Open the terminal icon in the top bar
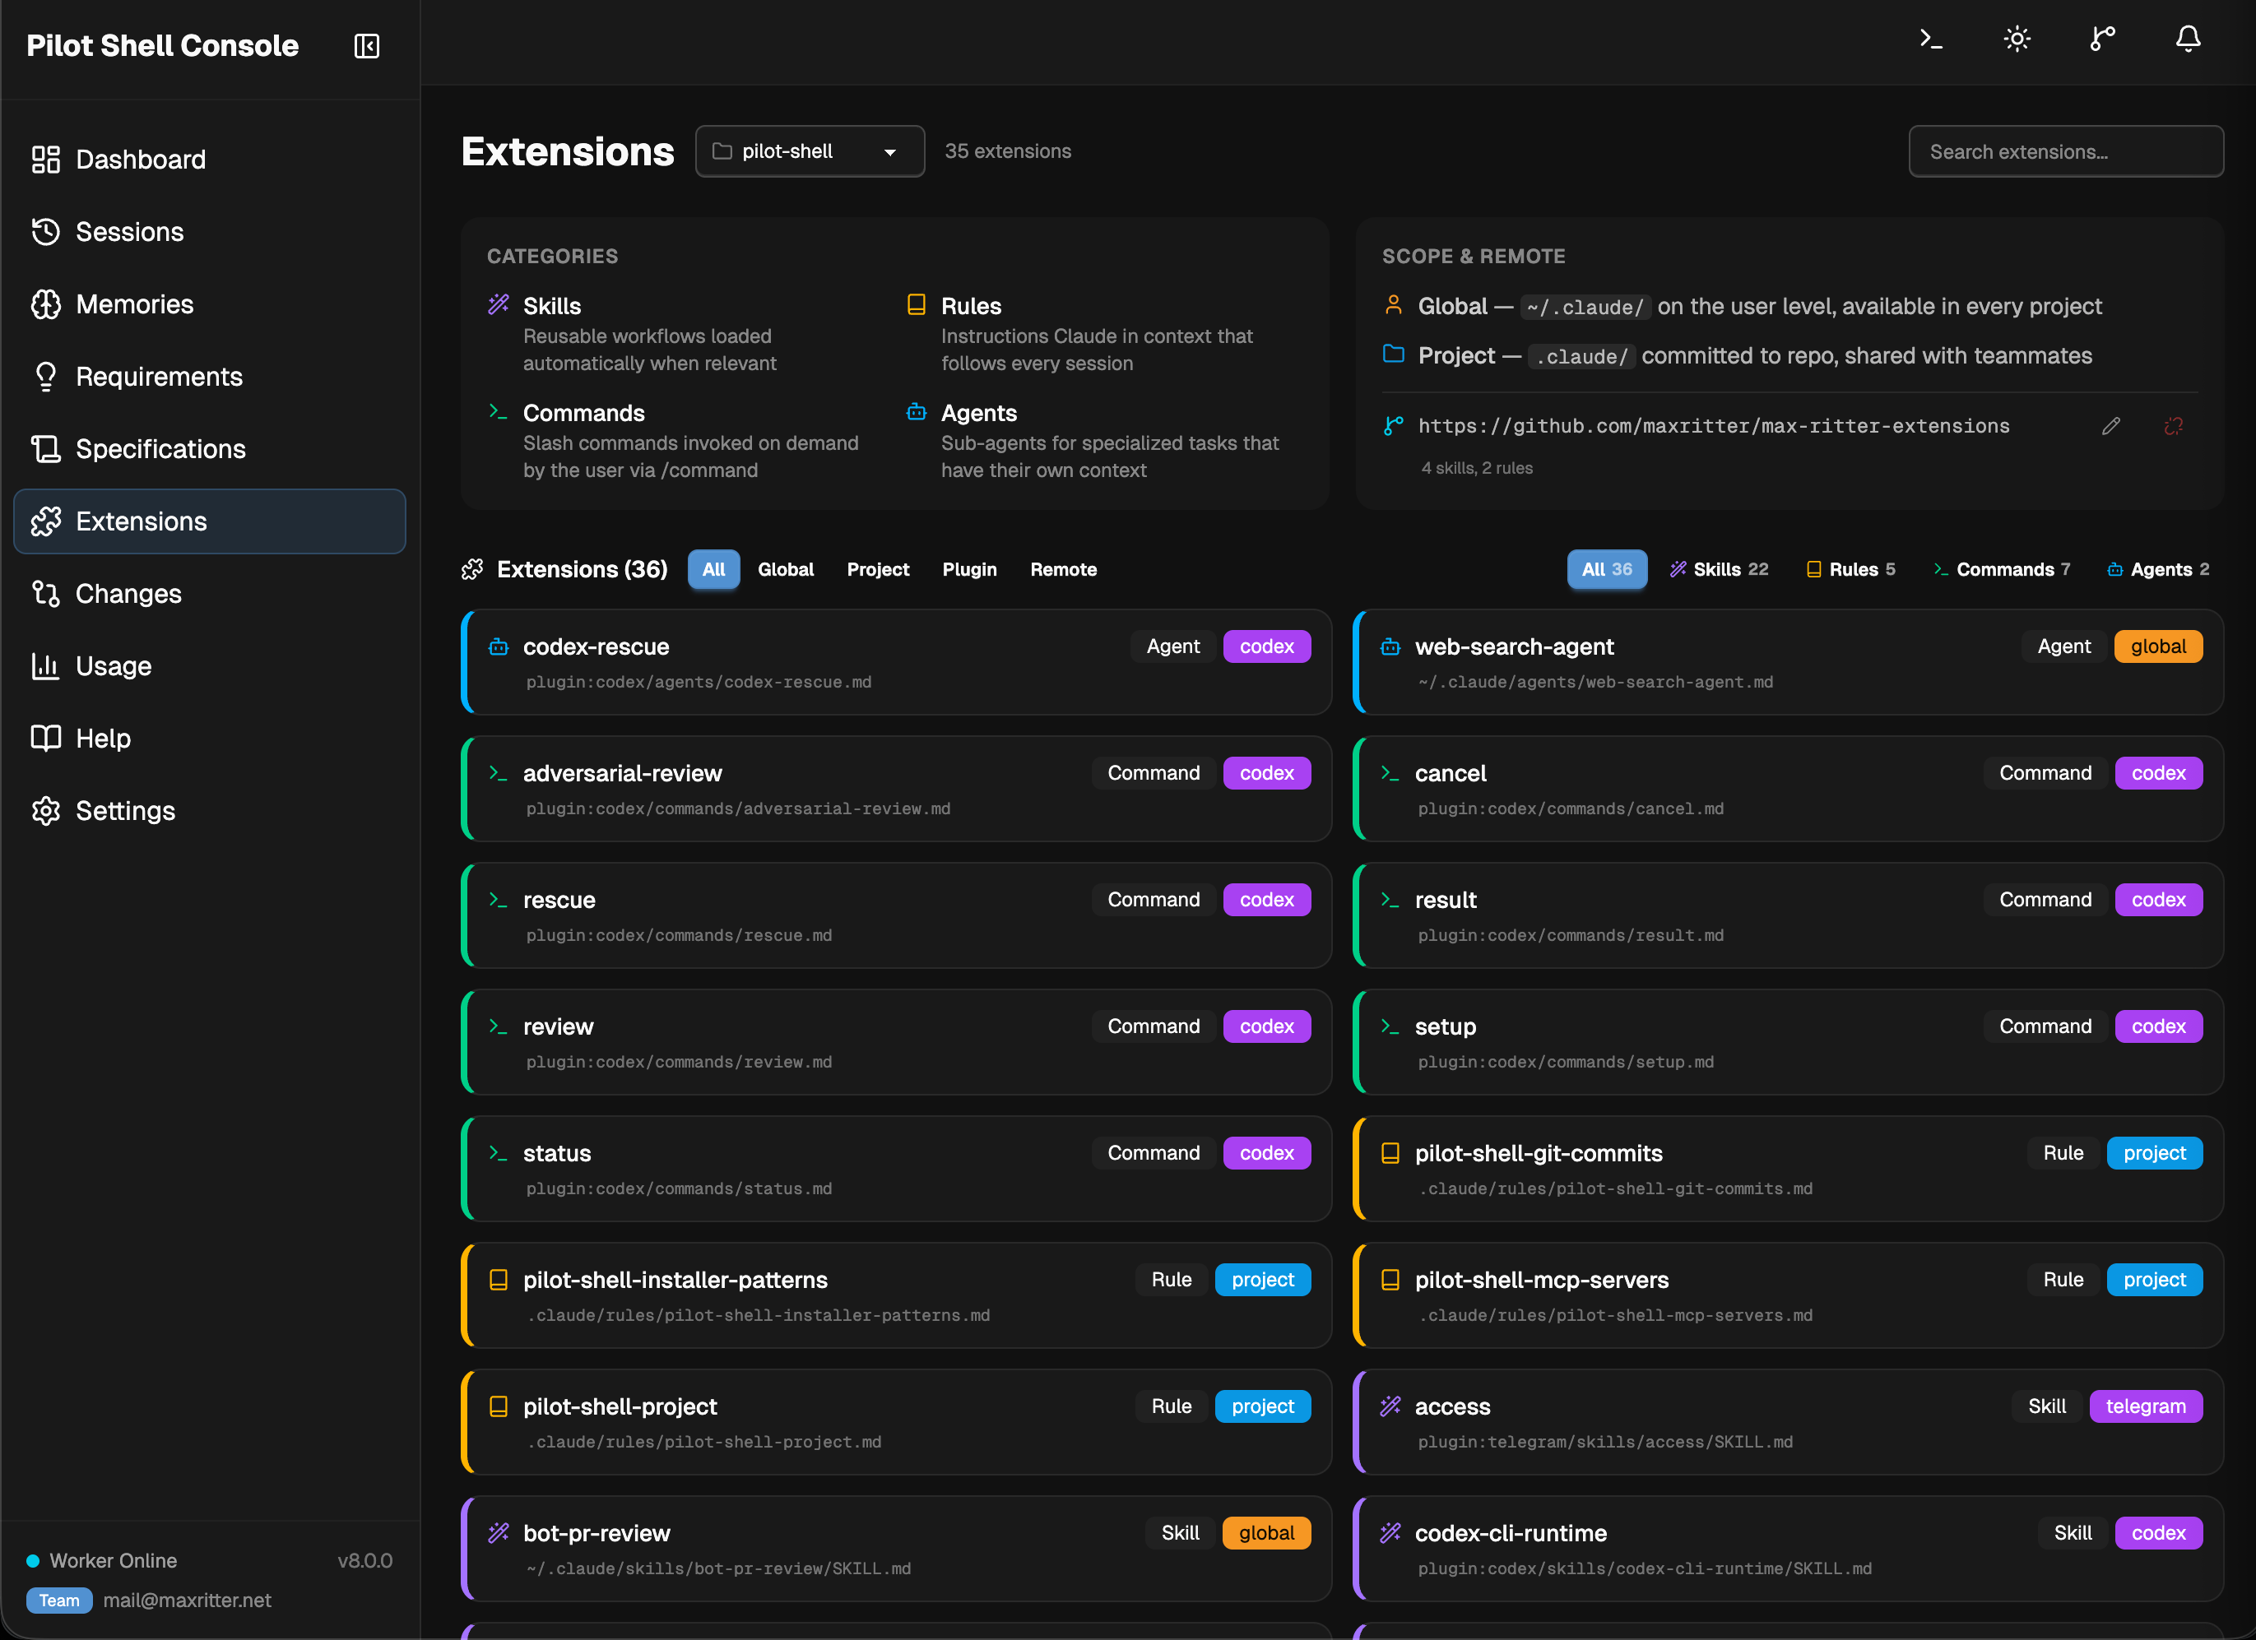Viewport: 2256px width, 1640px height. [1931, 39]
